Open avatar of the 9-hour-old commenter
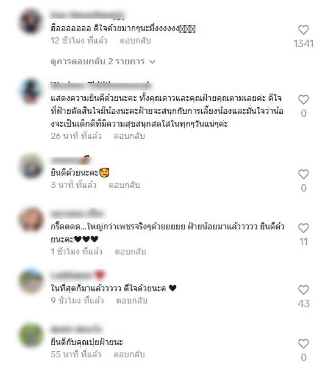328x372 pixels. click(x=31, y=281)
